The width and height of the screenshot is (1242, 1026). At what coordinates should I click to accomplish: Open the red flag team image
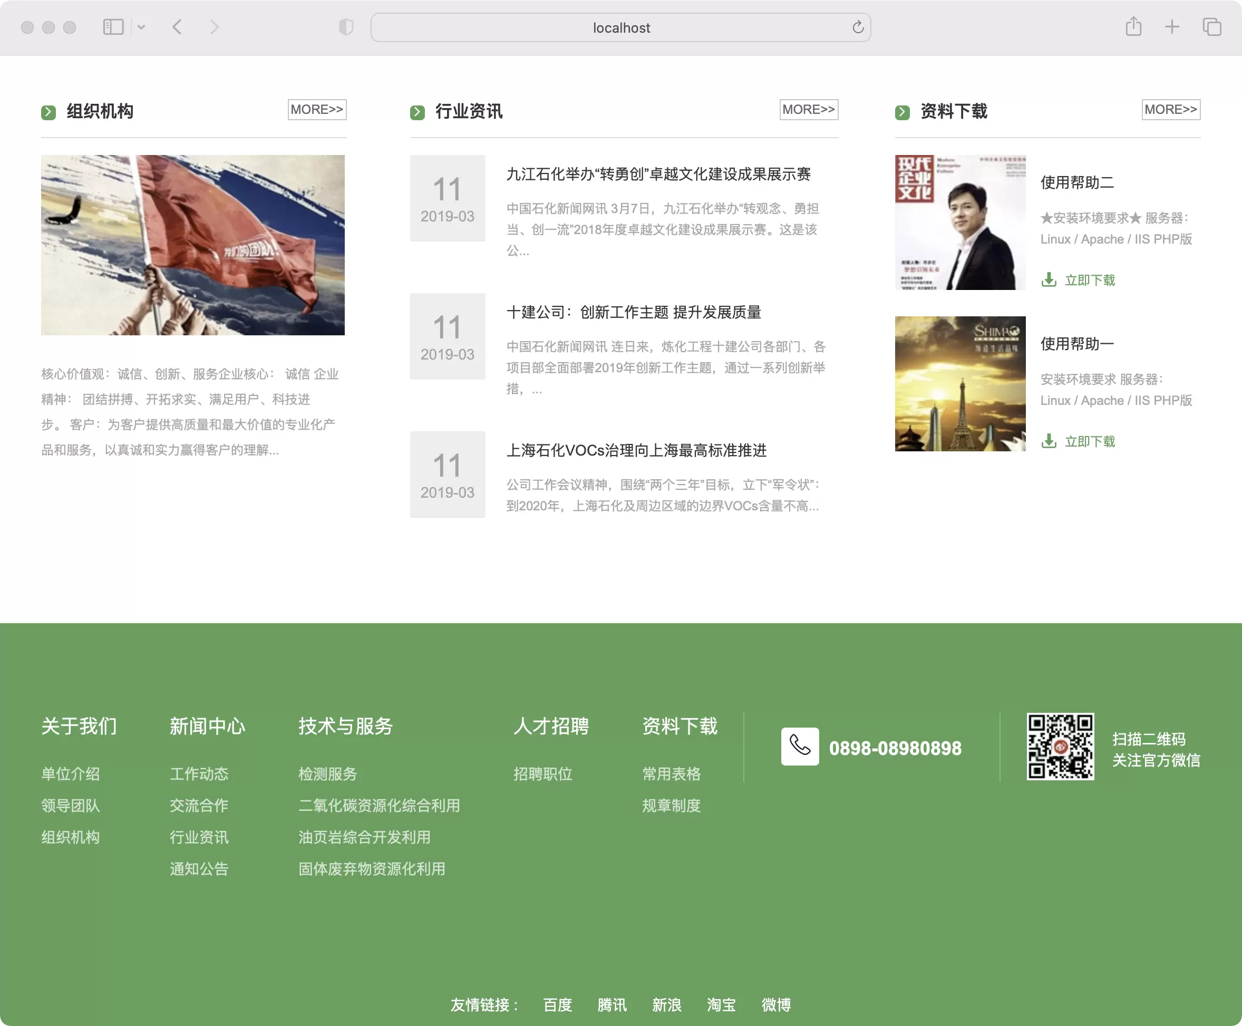tap(192, 245)
